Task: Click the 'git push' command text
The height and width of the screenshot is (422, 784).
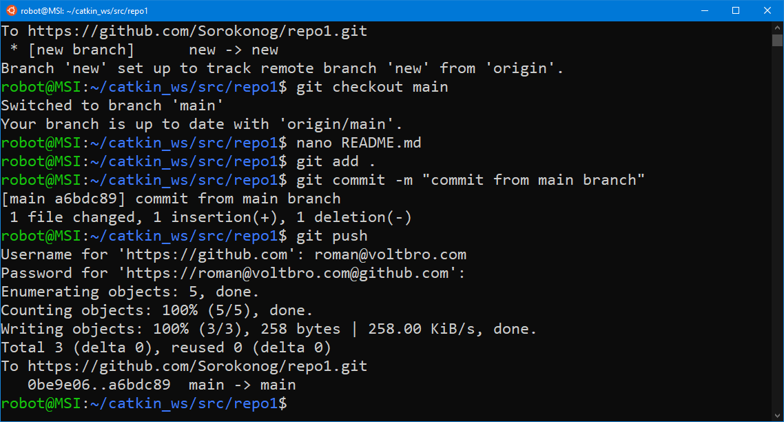Action: (x=332, y=236)
